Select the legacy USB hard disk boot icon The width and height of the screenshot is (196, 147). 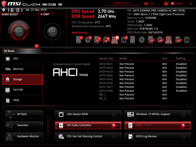click(x=151, y=40)
